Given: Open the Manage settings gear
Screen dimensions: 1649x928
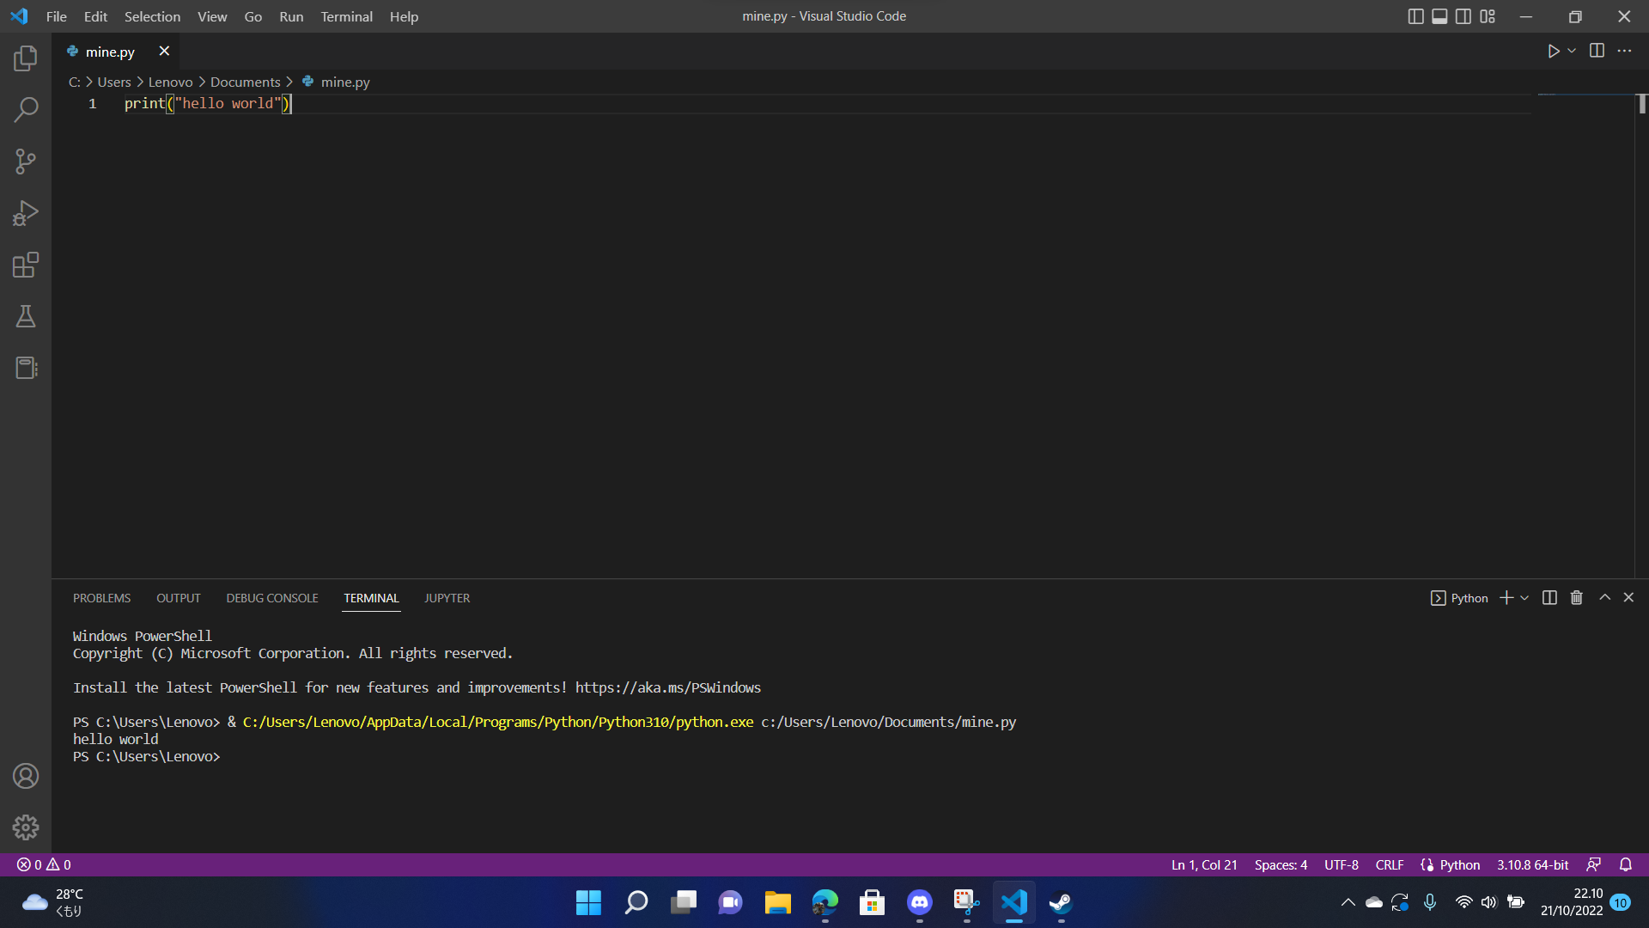Looking at the screenshot, I should click(x=26, y=827).
